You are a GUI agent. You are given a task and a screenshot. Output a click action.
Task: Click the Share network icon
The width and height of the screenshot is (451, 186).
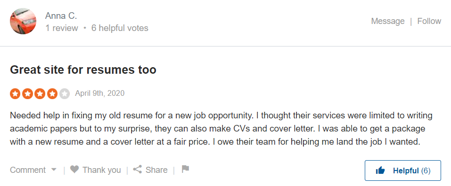coord(138,170)
